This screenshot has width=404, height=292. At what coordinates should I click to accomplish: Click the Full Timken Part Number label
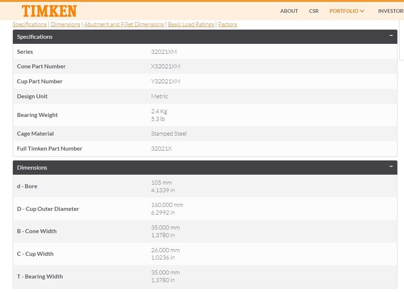[x=49, y=149]
